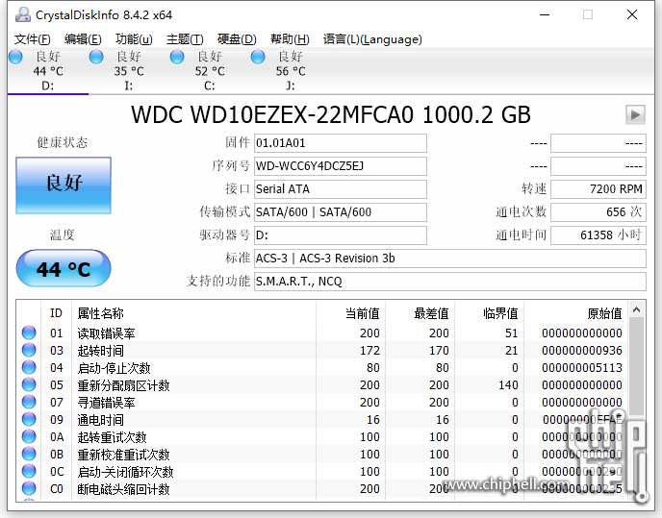Viewport: 662px width, 518px height.
Task: Click raw value 000000000936 in 起转时间 row
Action: coord(582,351)
